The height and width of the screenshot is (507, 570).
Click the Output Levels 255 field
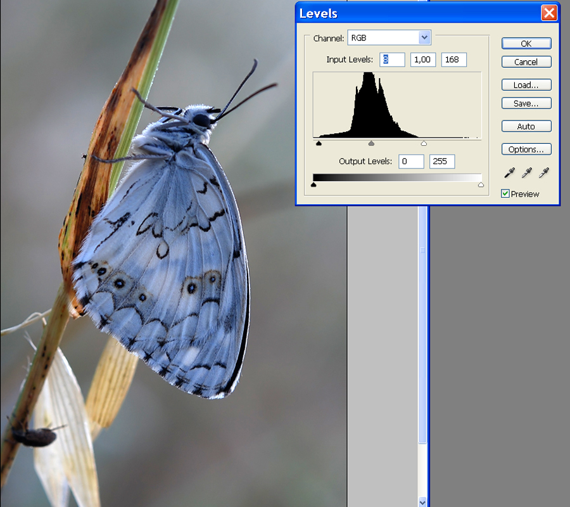pos(442,162)
